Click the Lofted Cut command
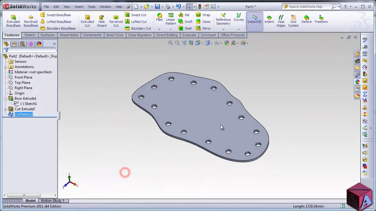Screen dimensions: 376x211 [x=136, y=22]
